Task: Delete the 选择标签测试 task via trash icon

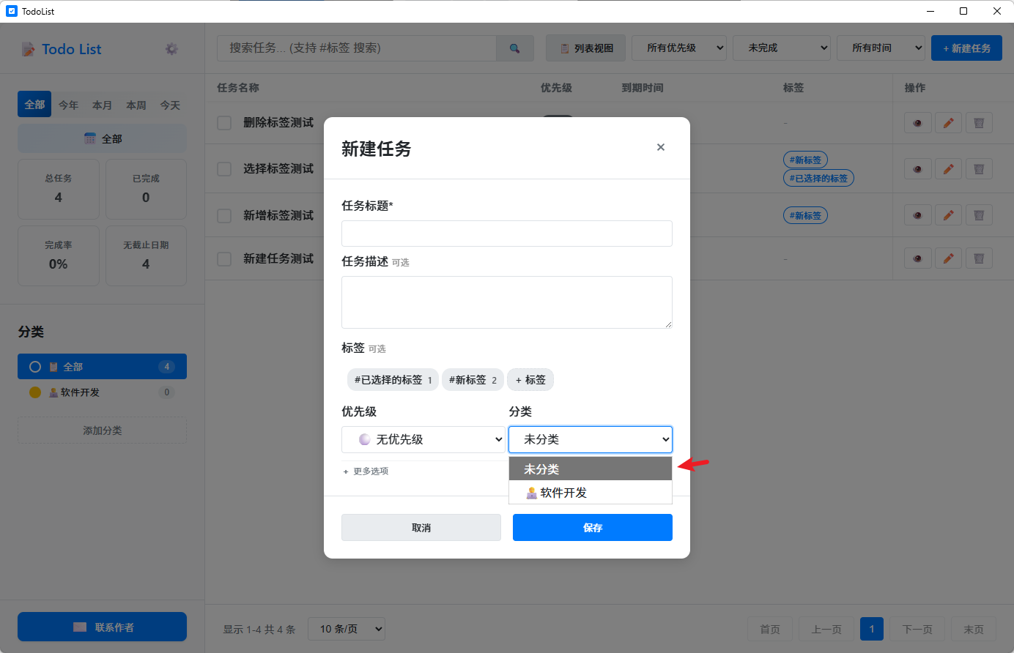Action: pyautogui.click(x=979, y=169)
